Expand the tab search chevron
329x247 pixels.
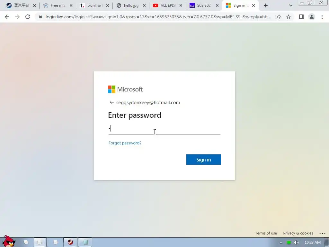point(290,5)
